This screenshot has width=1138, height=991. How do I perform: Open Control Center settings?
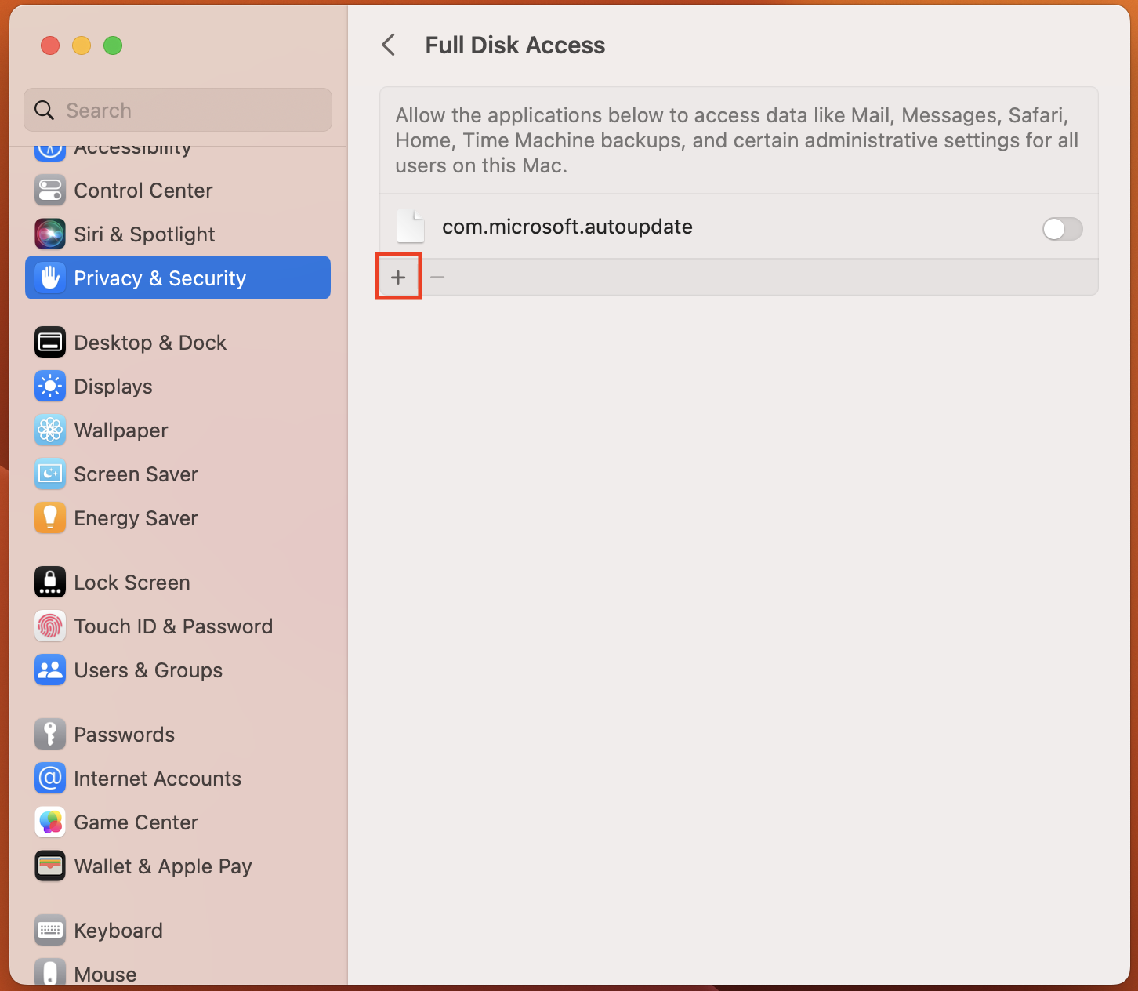pos(143,191)
